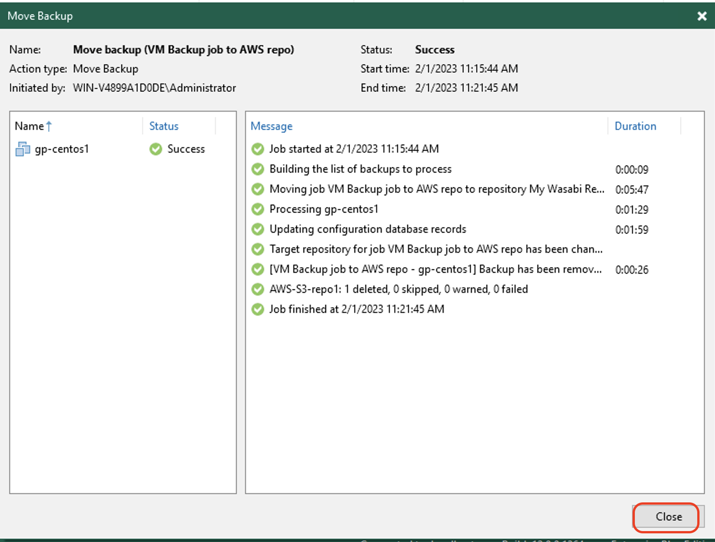Select the 'Processing gp-centos1' message
This screenshot has width=715, height=542.
click(324, 209)
